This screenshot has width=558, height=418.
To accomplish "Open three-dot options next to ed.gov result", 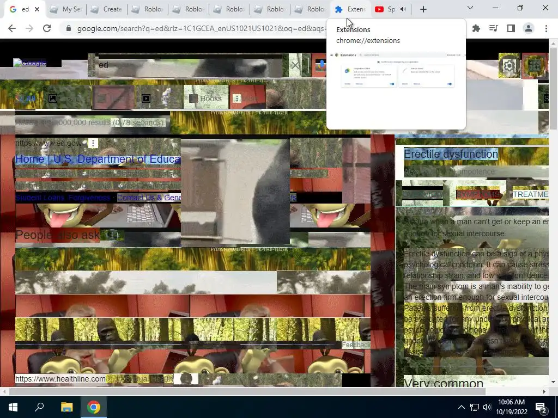I will 93,143.
